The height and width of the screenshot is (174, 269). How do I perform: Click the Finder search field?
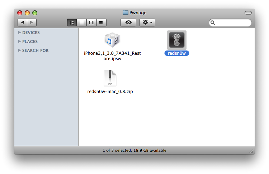tap(230, 23)
